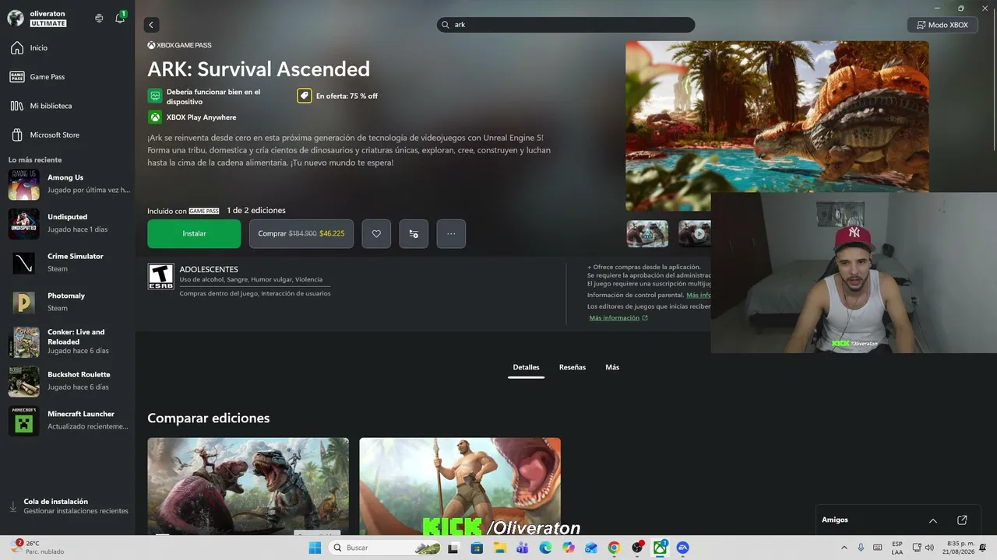
Task: Click the taskbar Buscar search box
Action: [385, 548]
